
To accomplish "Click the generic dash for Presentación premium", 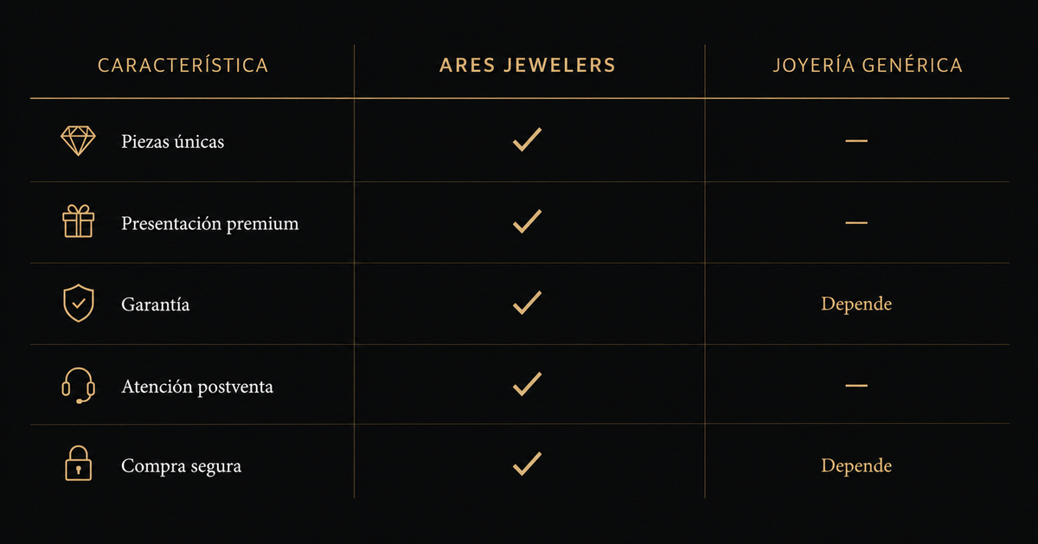I will pyautogui.click(x=856, y=222).
